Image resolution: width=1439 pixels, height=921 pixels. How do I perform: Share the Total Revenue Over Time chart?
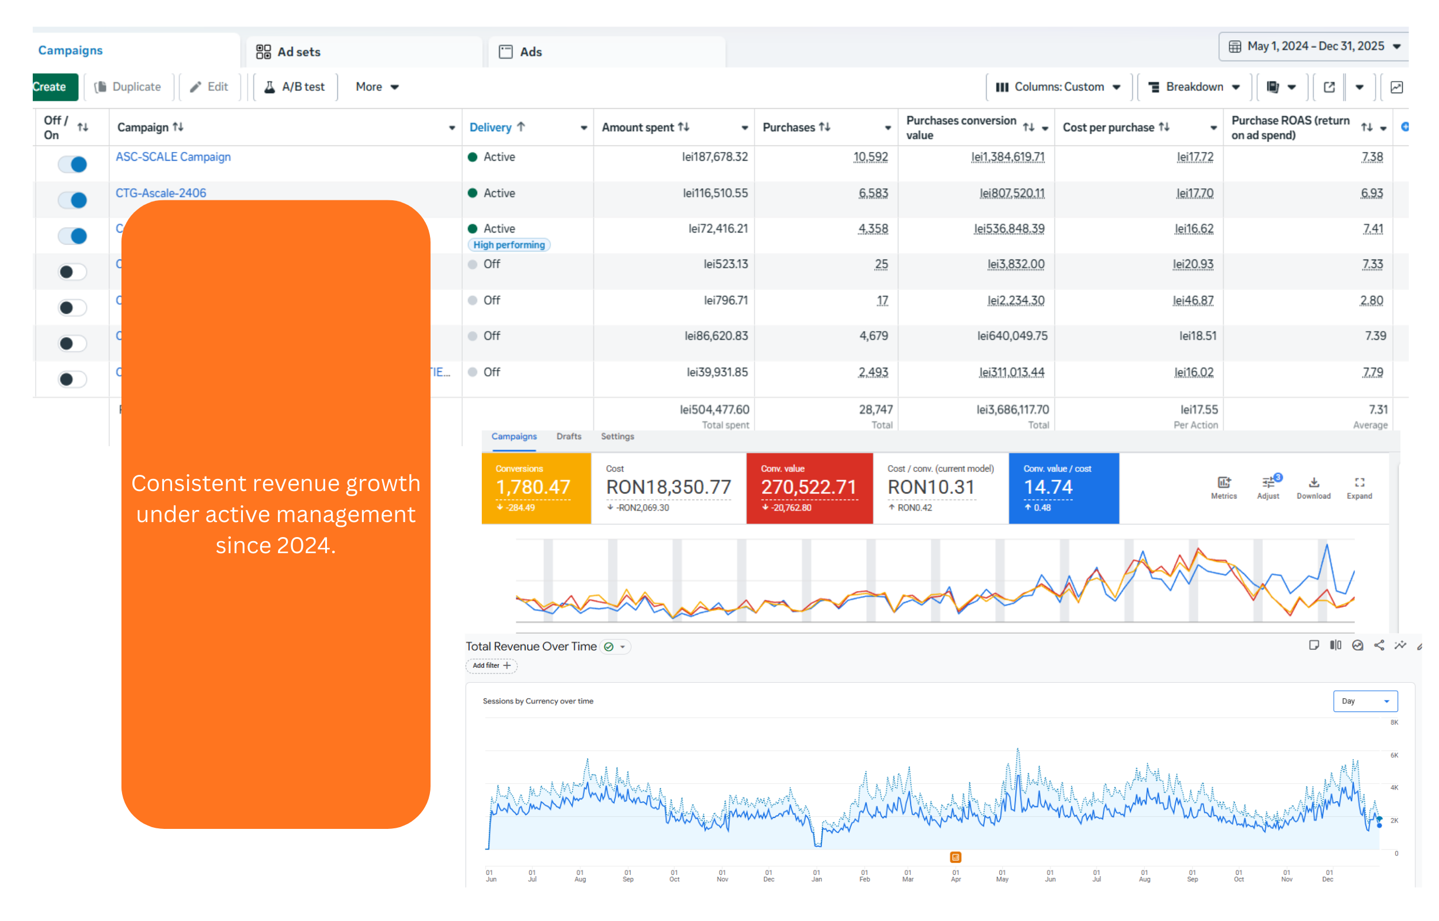point(1379,646)
